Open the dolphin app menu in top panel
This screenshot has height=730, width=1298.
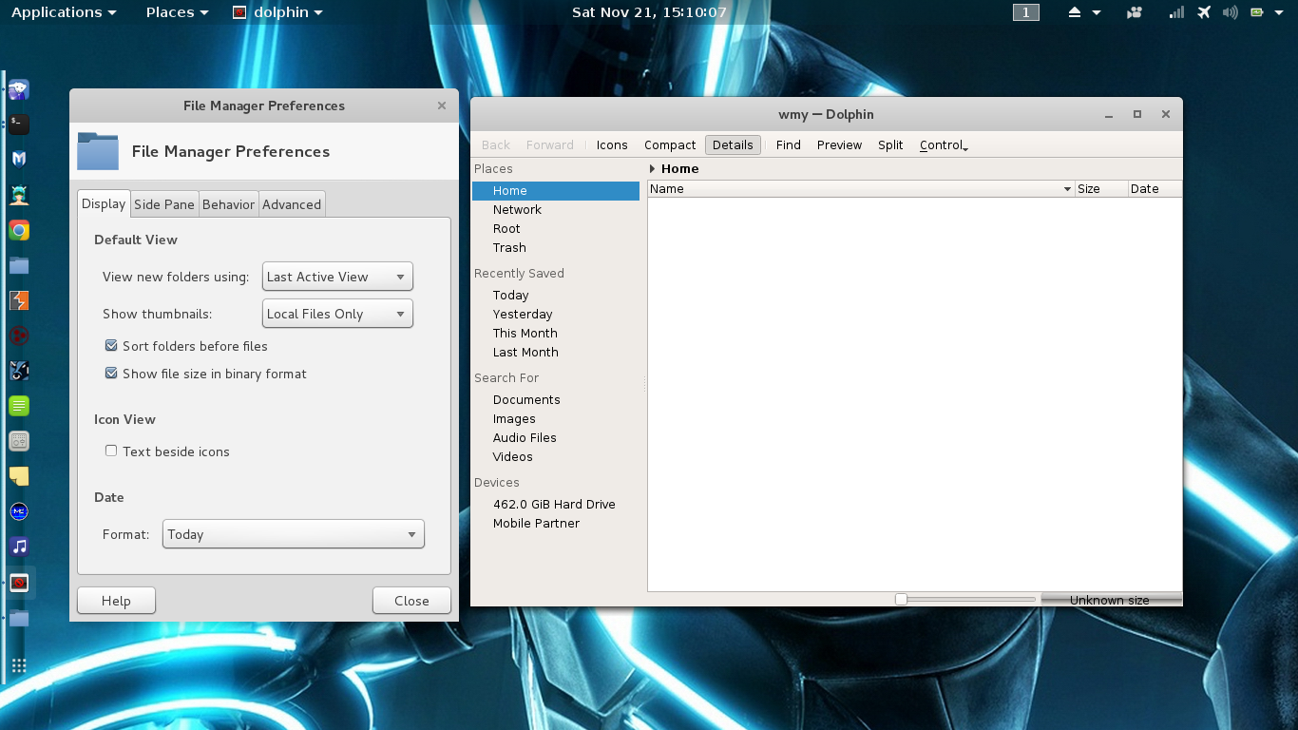click(277, 12)
